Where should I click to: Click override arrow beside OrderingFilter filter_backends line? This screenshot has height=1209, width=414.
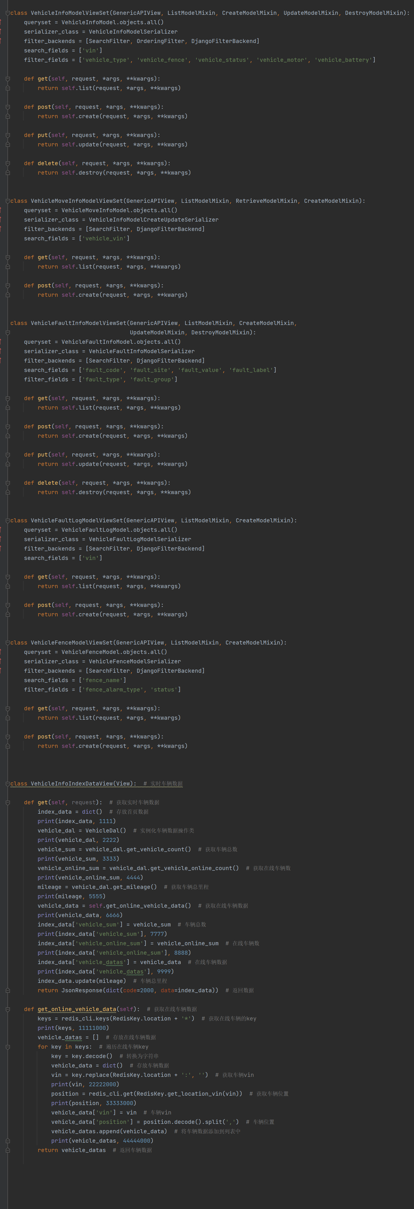pyautogui.click(x=1, y=41)
